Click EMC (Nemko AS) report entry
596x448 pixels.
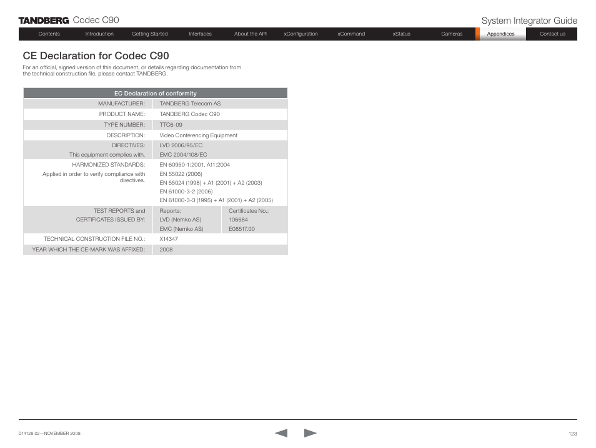coord(181,229)
